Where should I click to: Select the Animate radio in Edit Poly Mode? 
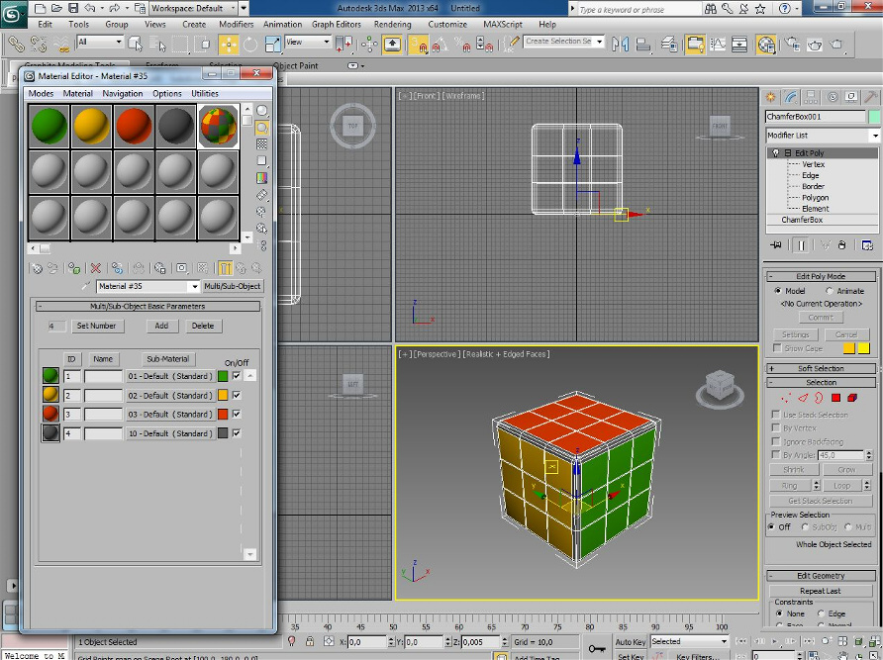point(829,291)
